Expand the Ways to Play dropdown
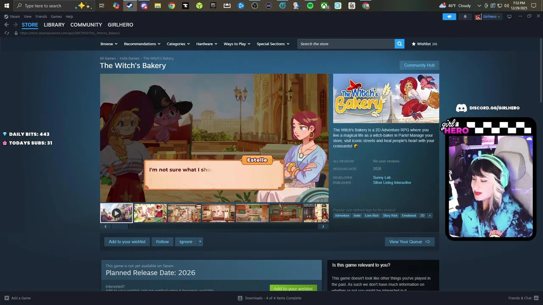 pos(237,44)
